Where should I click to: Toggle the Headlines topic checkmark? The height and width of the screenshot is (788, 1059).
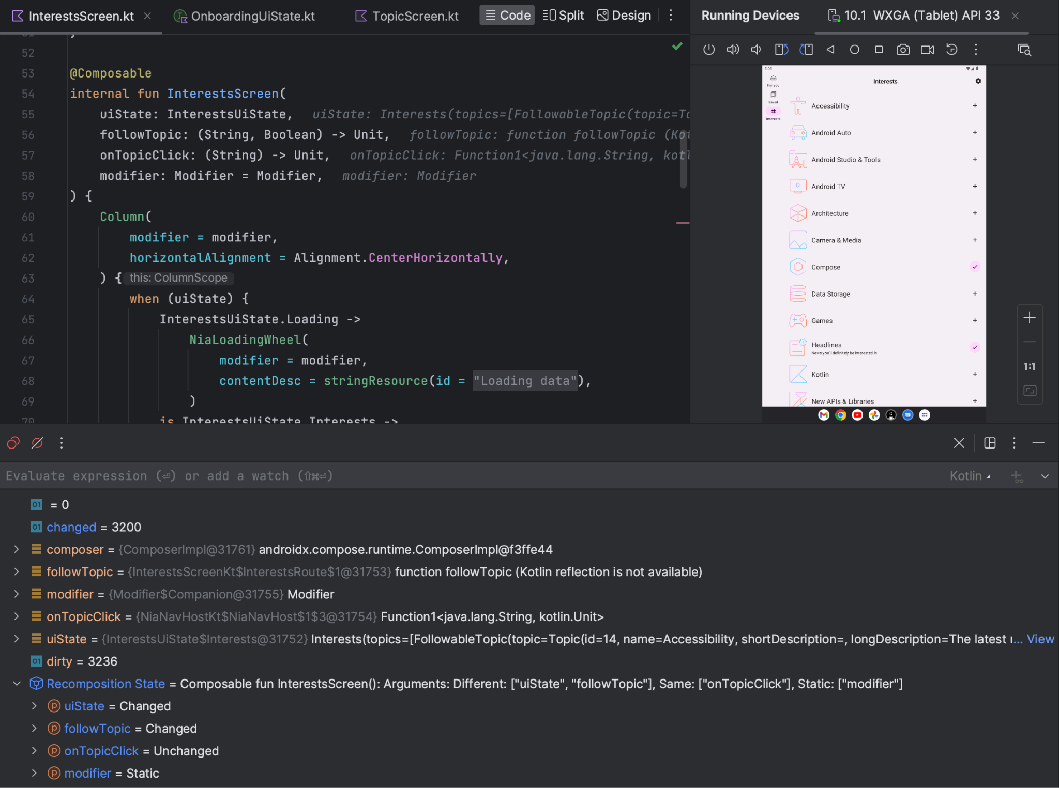tap(975, 347)
